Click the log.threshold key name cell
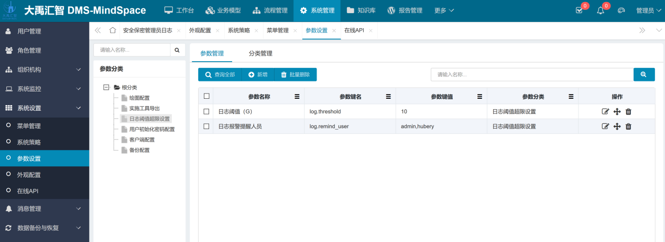Screen dimensions: 665x242 tap(350, 111)
